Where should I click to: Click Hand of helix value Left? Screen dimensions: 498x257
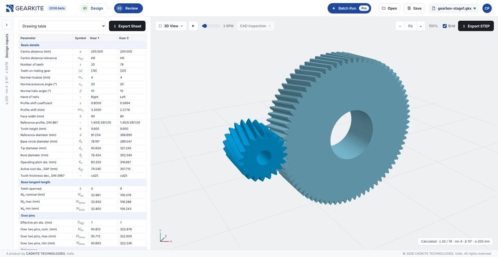click(x=123, y=97)
